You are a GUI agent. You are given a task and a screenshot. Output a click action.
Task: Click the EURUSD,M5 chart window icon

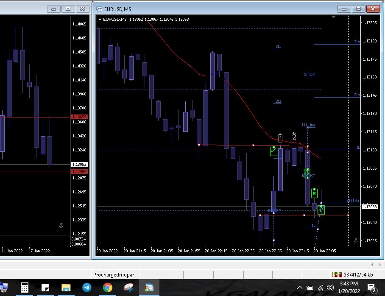[x=99, y=9]
